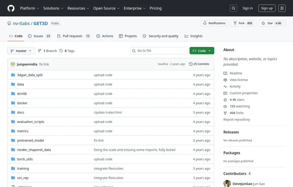Star the repository with Star button
Viewport: 293px width, 187px height.
pos(272,23)
